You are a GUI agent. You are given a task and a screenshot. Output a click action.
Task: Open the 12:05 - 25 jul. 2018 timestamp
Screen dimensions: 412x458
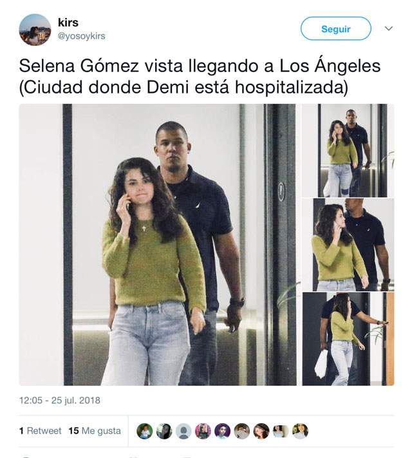click(x=60, y=400)
